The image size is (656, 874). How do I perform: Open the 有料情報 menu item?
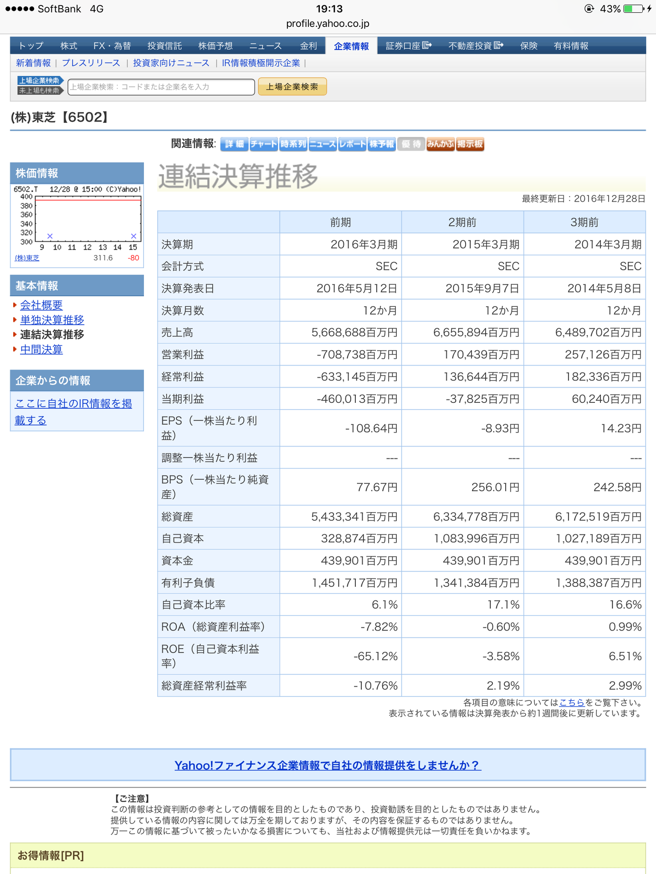click(x=571, y=46)
